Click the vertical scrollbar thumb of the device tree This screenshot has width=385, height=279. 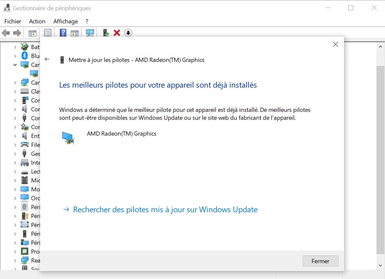tap(380, 160)
